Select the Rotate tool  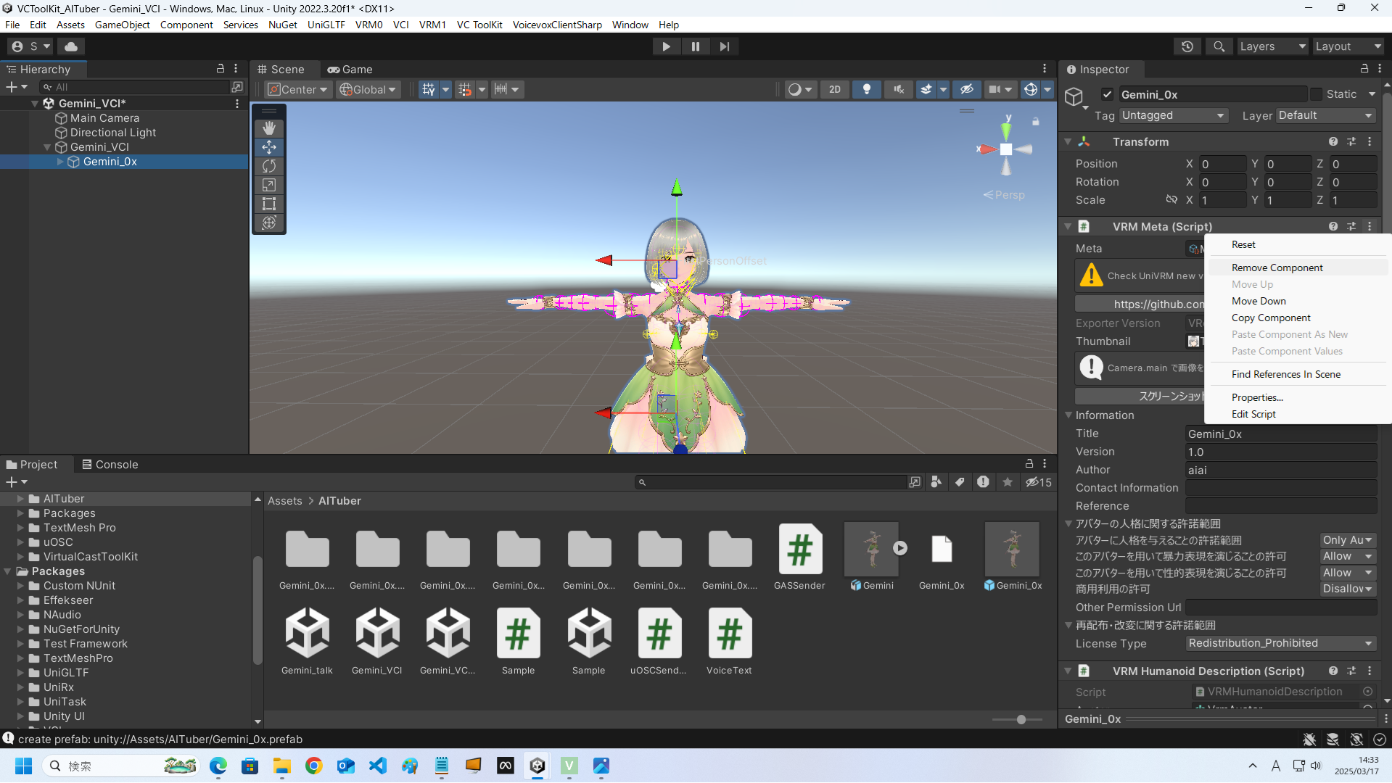(269, 166)
